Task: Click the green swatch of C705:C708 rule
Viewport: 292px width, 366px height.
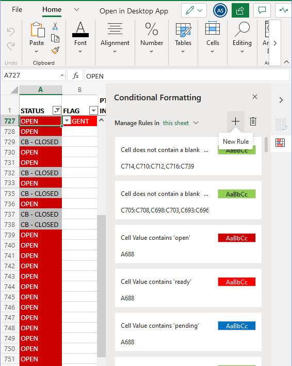Action: tap(237, 194)
